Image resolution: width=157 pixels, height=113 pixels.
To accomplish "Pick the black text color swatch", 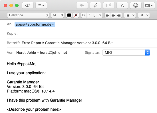I will tap(69, 15).
